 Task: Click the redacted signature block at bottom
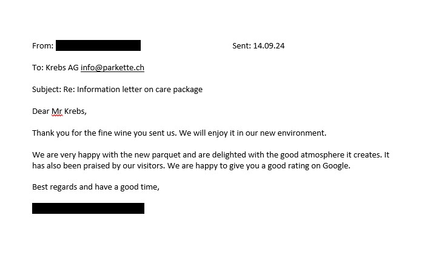88,208
